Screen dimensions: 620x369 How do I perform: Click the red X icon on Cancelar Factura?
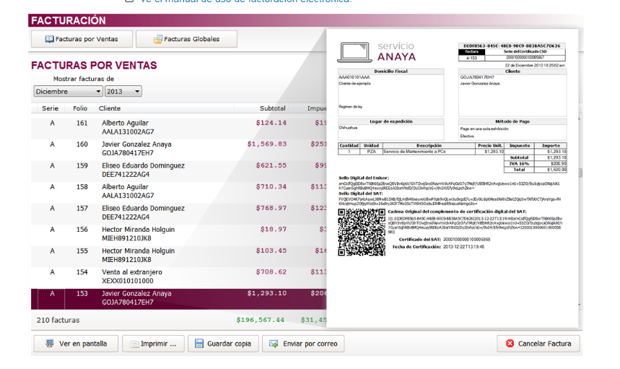click(510, 344)
